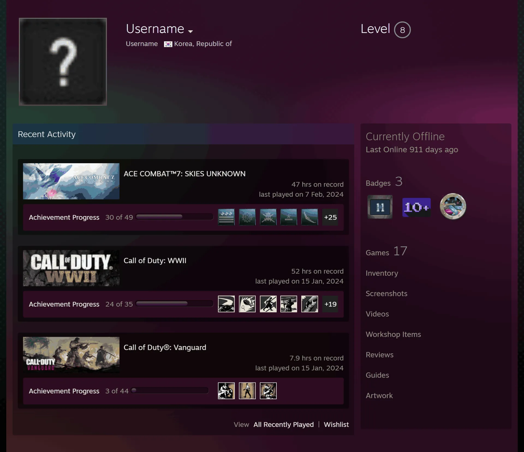The image size is (524, 452).
Task: Open ACE COMBAT 7: SKIES UNKNOWN title link
Action: pos(184,174)
